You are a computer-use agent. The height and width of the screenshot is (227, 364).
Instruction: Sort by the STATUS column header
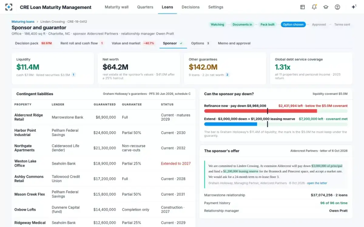167,104
